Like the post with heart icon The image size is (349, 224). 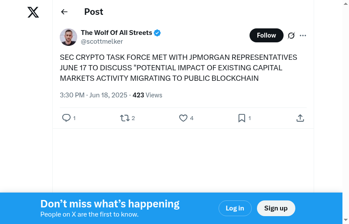(x=183, y=118)
